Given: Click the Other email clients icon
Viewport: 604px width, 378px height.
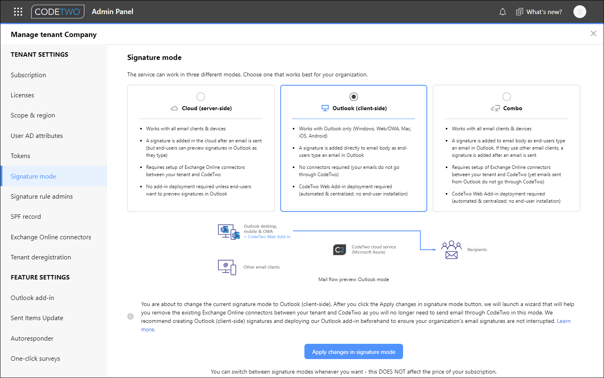Looking at the screenshot, I should (x=227, y=267).
